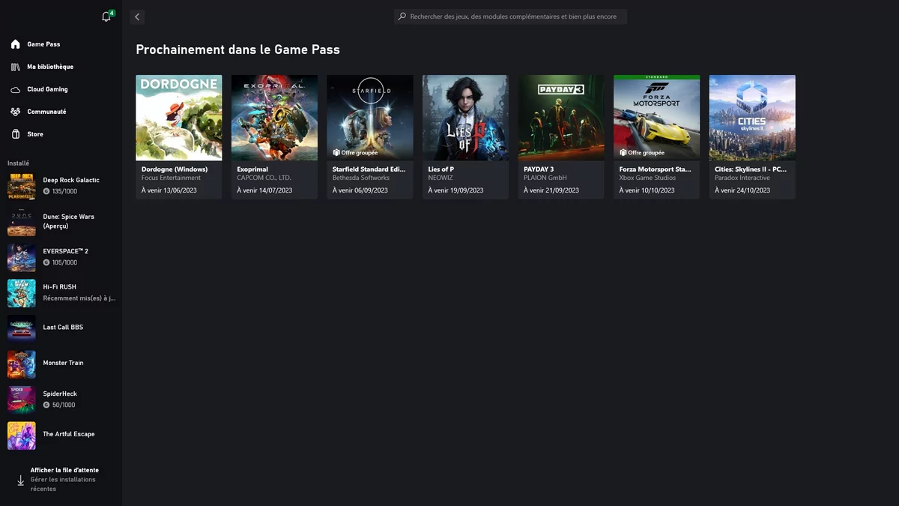Open the Lies of P cover art

pyautogui.click(x=465, y=118)
